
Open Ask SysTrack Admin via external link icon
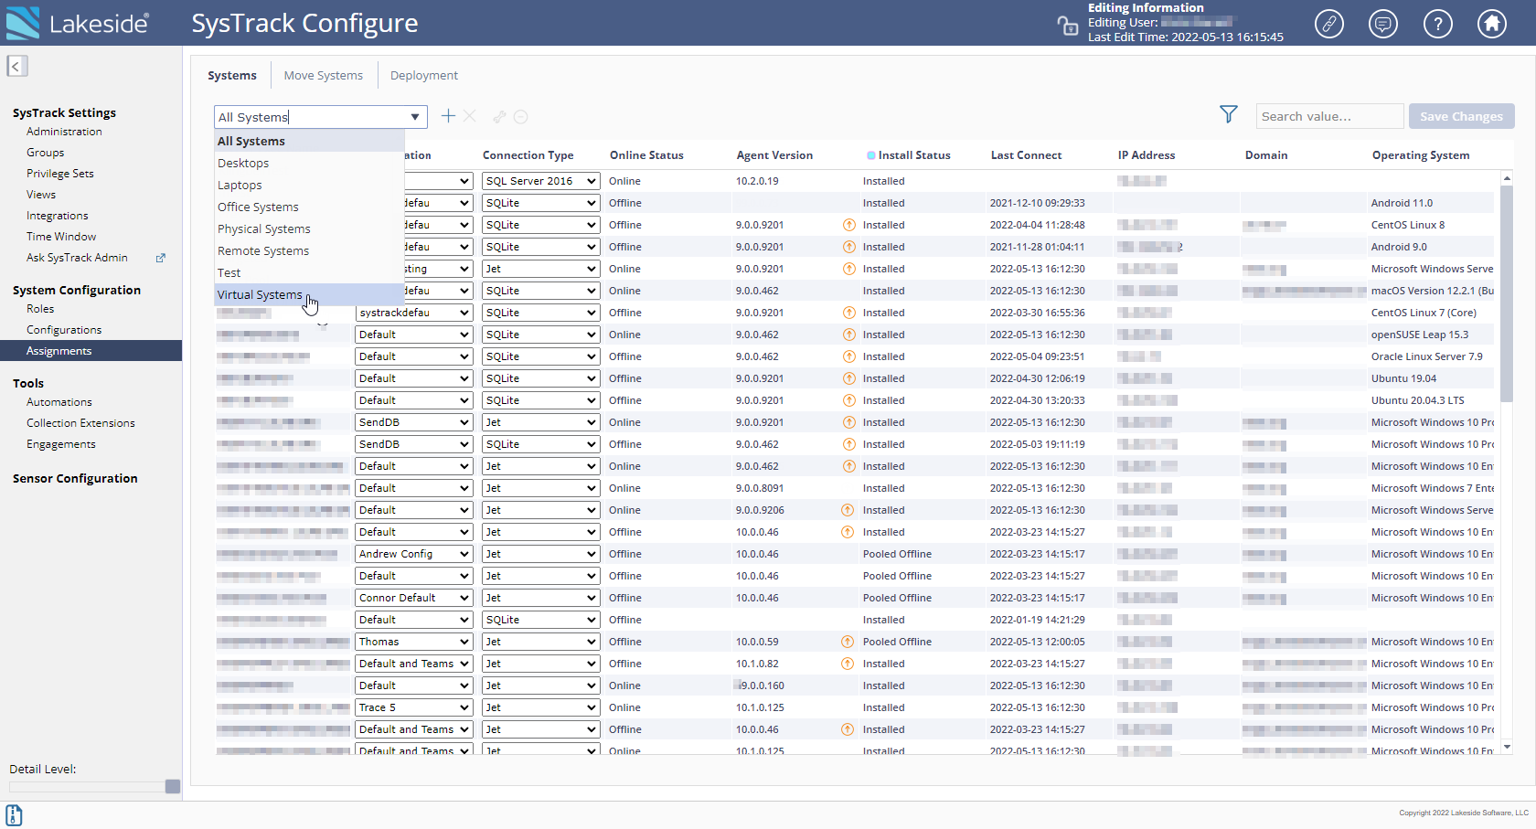point(160,258)
